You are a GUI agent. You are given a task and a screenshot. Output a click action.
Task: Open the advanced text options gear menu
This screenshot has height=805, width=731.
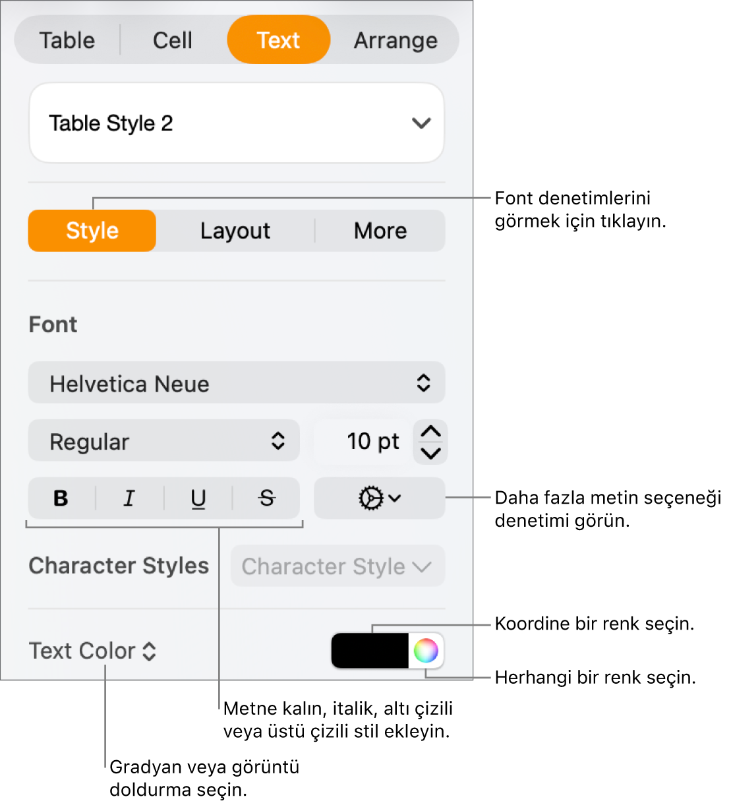click(x=380, y=498)
